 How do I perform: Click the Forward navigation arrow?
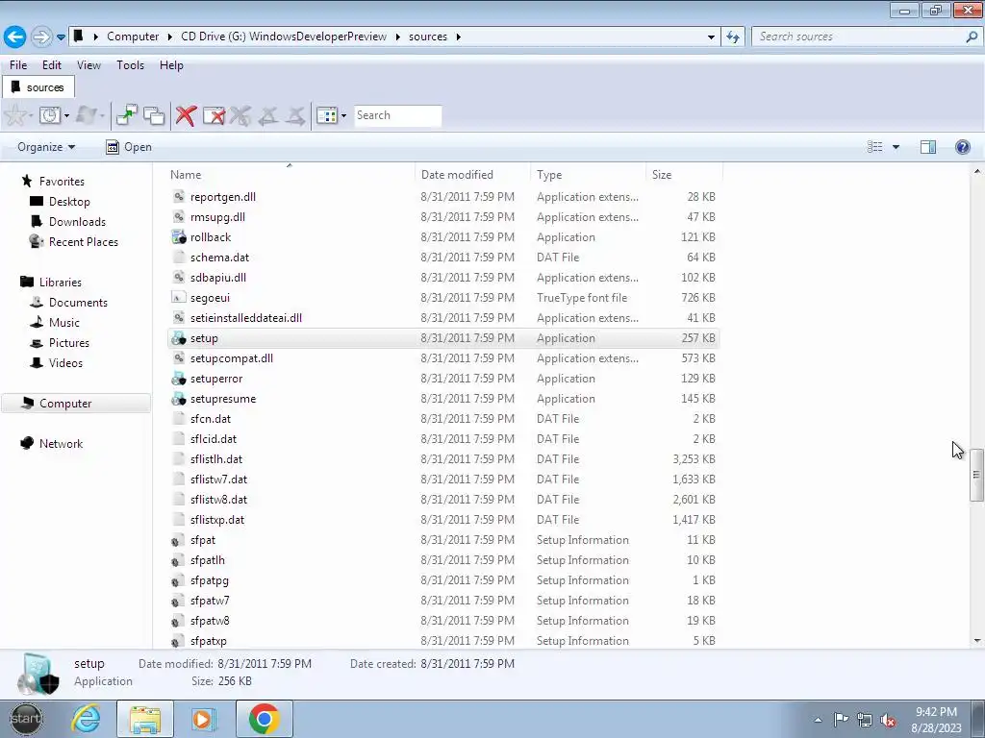[x=41, y=37]
